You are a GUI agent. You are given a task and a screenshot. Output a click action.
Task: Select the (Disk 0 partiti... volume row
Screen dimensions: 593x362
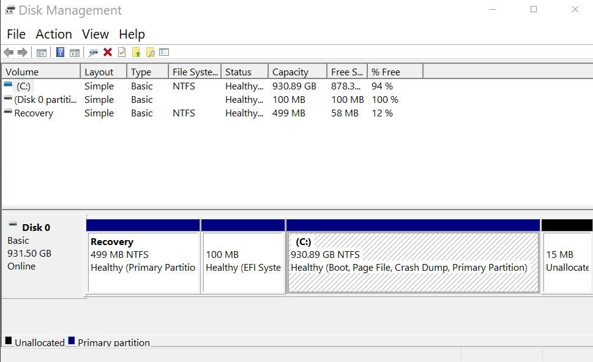coord(45,100)
